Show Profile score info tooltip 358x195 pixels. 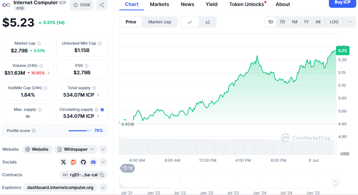(x=34, y=131)
